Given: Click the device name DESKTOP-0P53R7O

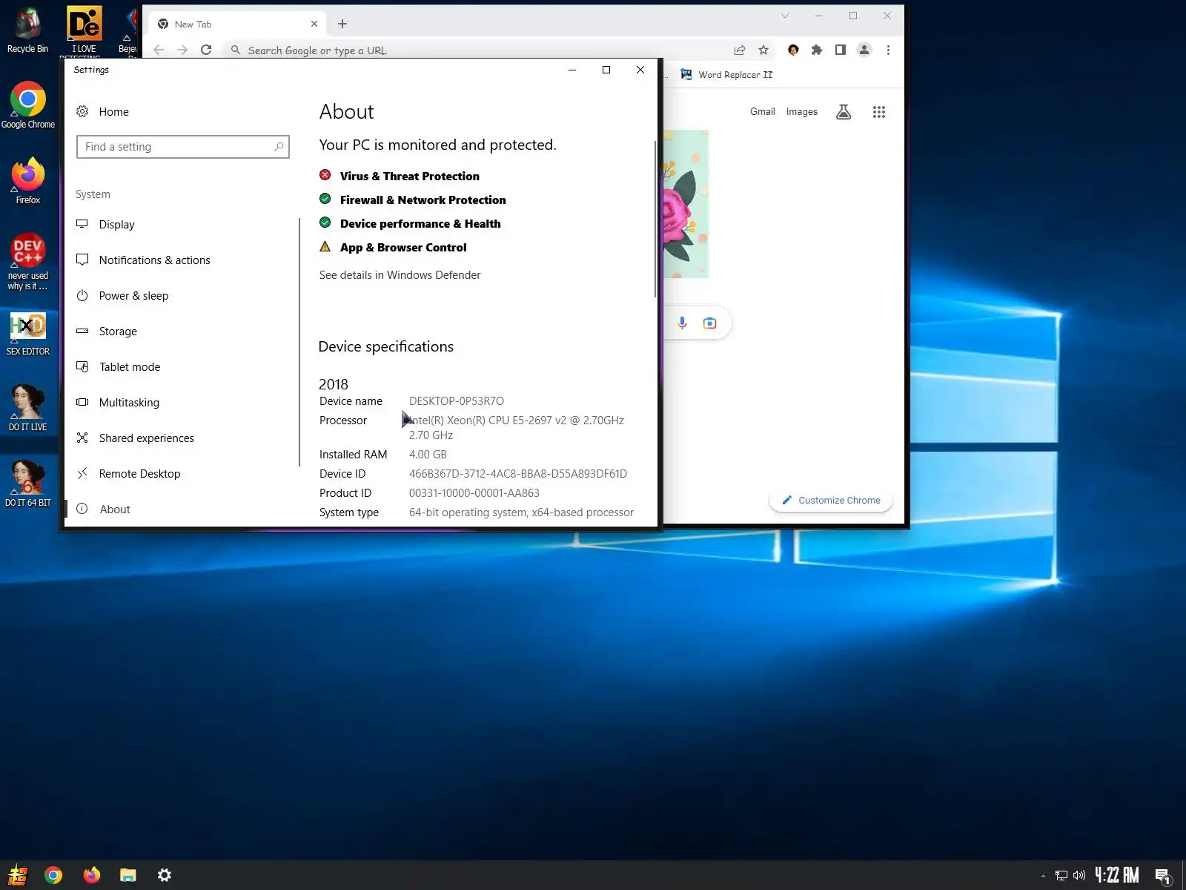Looking at the screenshot, I should pyautogui.click(x=457, y=401).
